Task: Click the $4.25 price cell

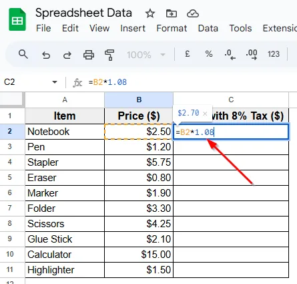Action: [139, 224]
